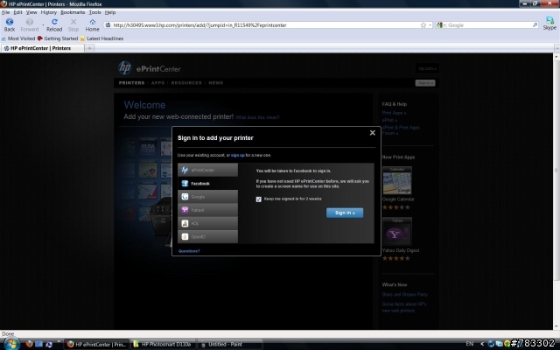Open the Edit menu
560x350 pixels.
click(17, 12)
